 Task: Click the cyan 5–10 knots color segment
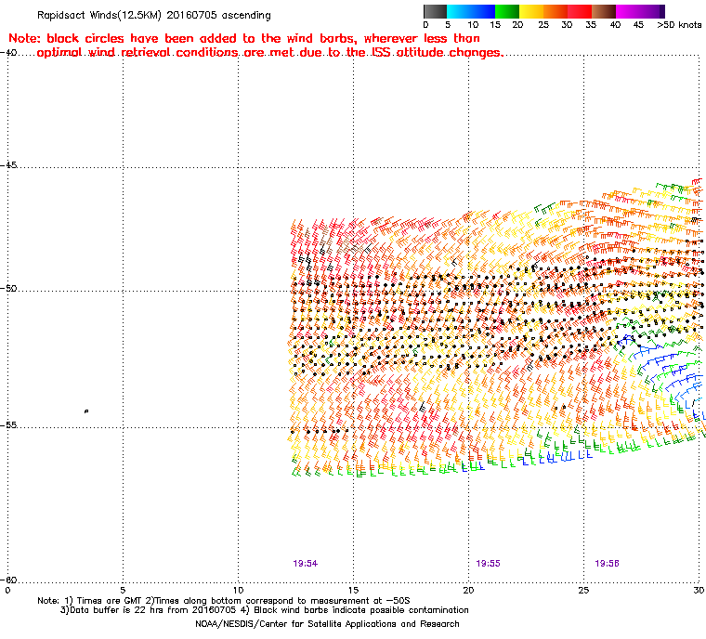pyautogui.click(x=459, y=11)
